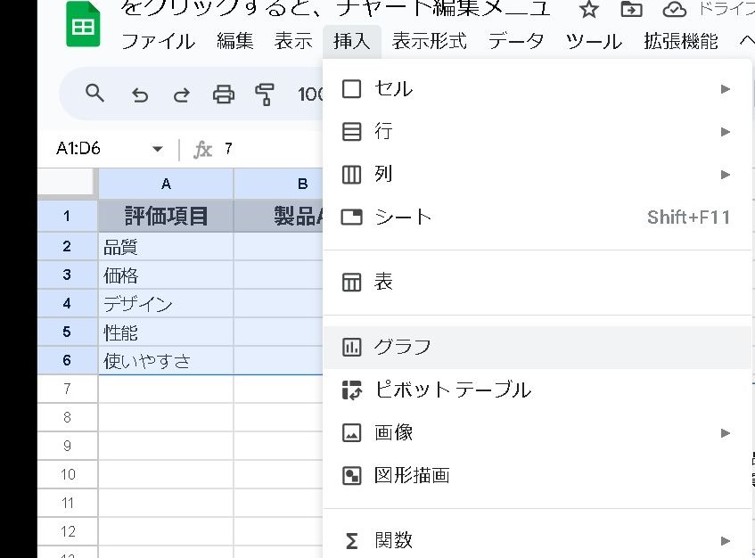The image size is (755, 558).
Task: Undo the last action
Action: 140,94
